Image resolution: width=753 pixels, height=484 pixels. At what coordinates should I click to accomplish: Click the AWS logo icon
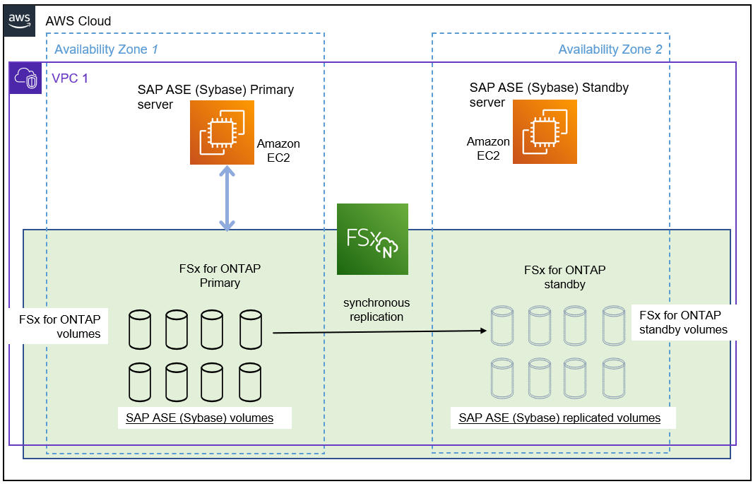point(19,20)
